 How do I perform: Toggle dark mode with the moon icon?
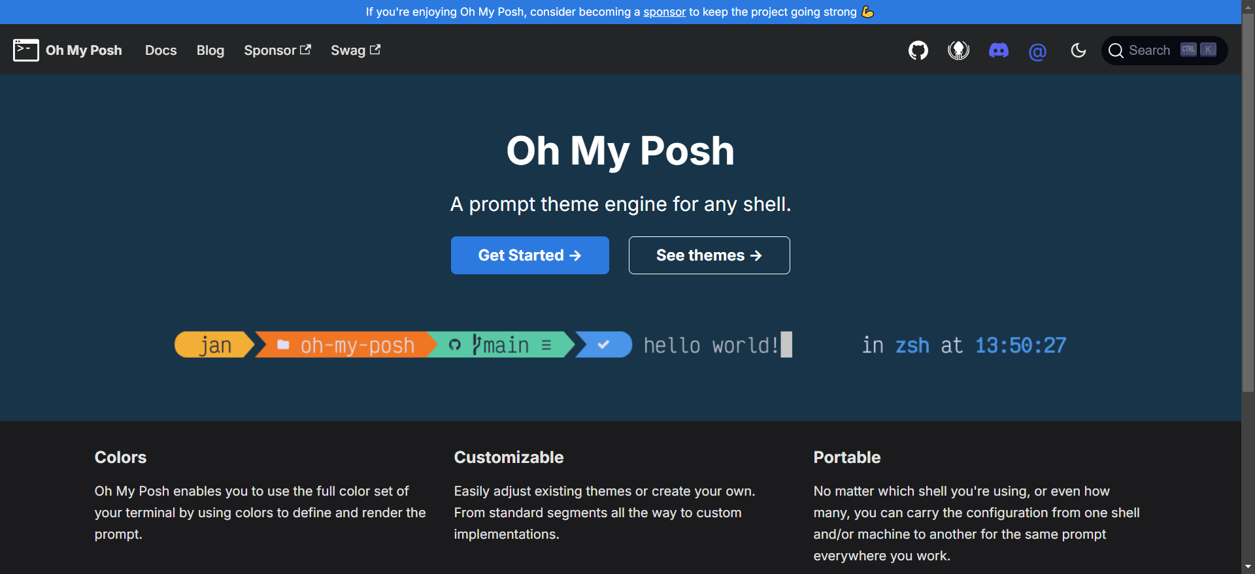(x=1079, y=50)
